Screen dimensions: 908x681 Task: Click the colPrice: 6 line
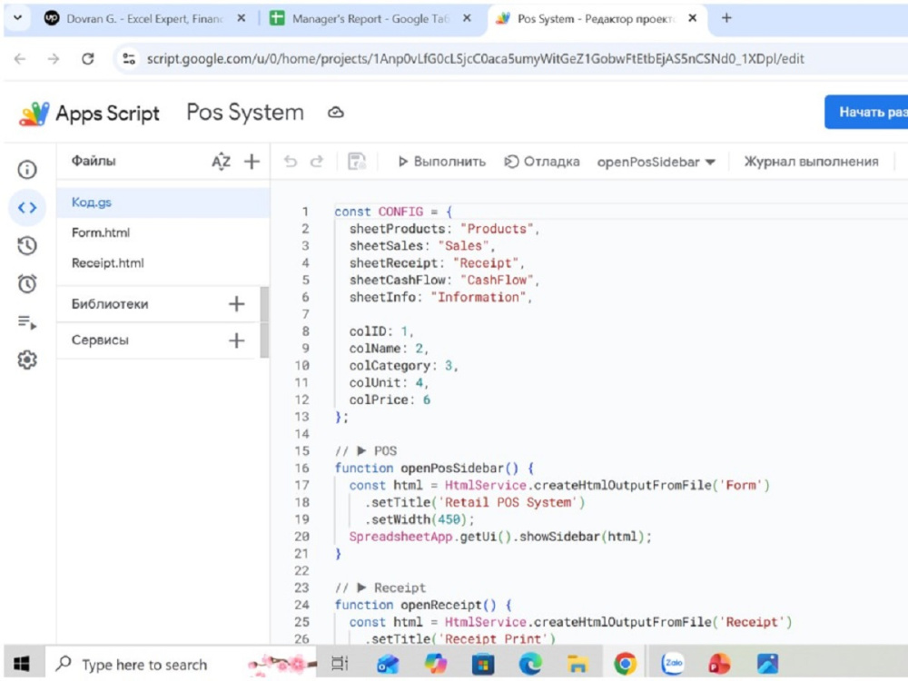pos(390,400)
